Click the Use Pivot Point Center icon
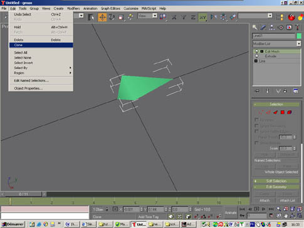304x228 pixels. click(163, 17)
